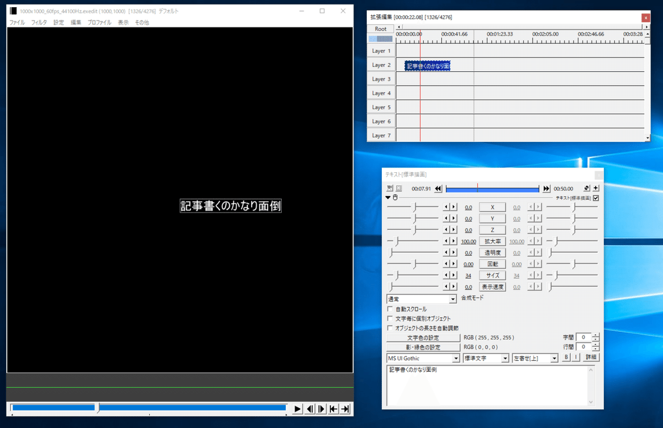Jump to the first frame in preview

[334, 409]
